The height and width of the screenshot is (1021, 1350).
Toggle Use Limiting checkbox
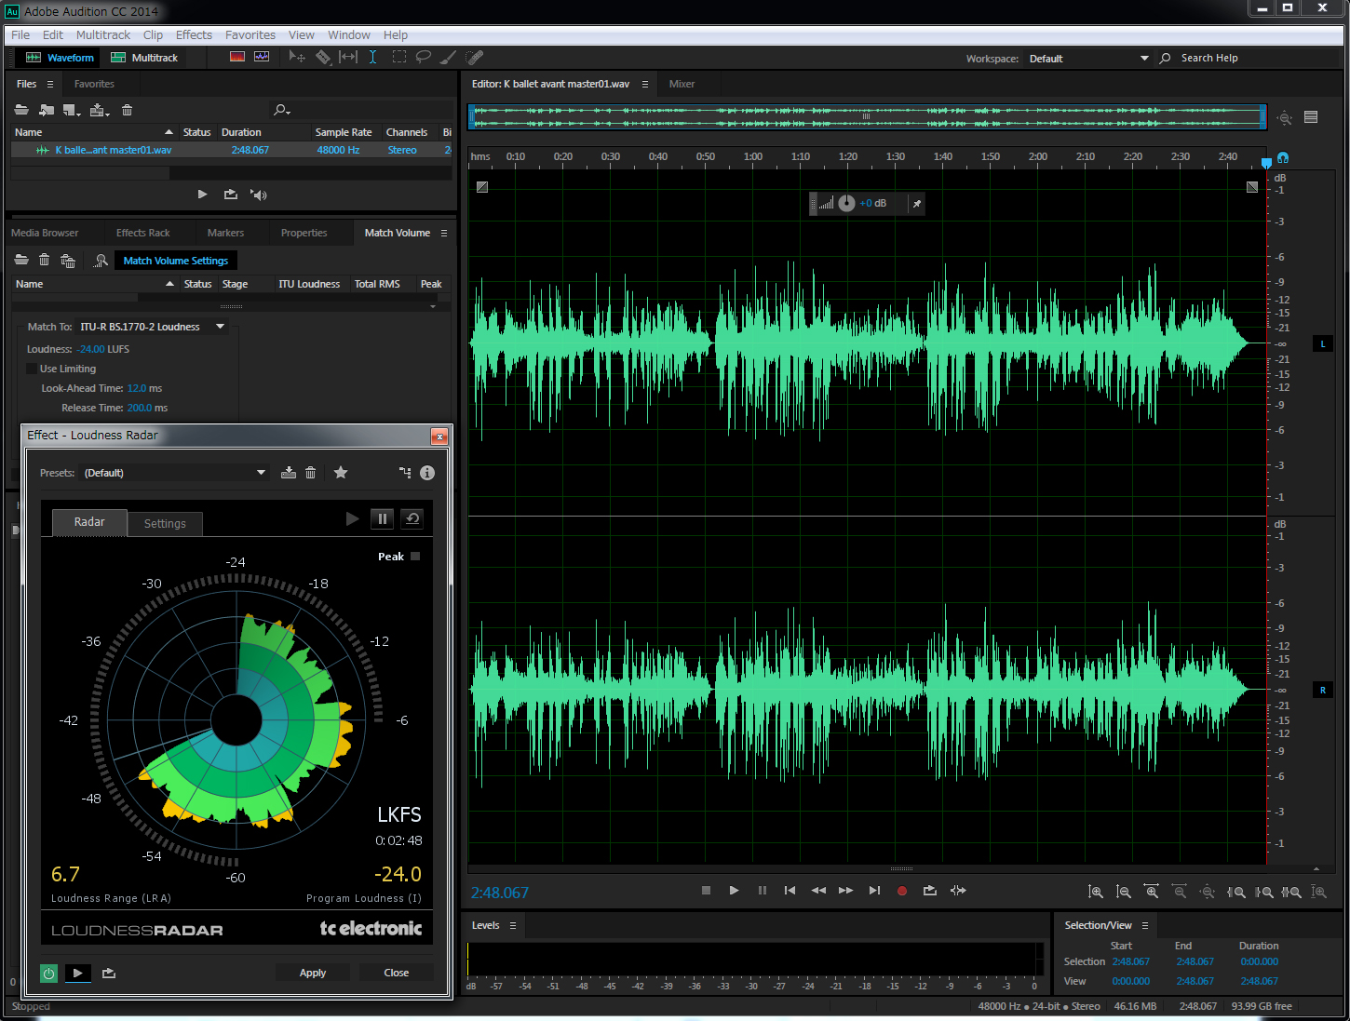click(32, 369)
